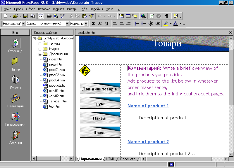Screen dimensions: 234x168
Task: Click the Cut scissors icon
Action: (71, 16)
